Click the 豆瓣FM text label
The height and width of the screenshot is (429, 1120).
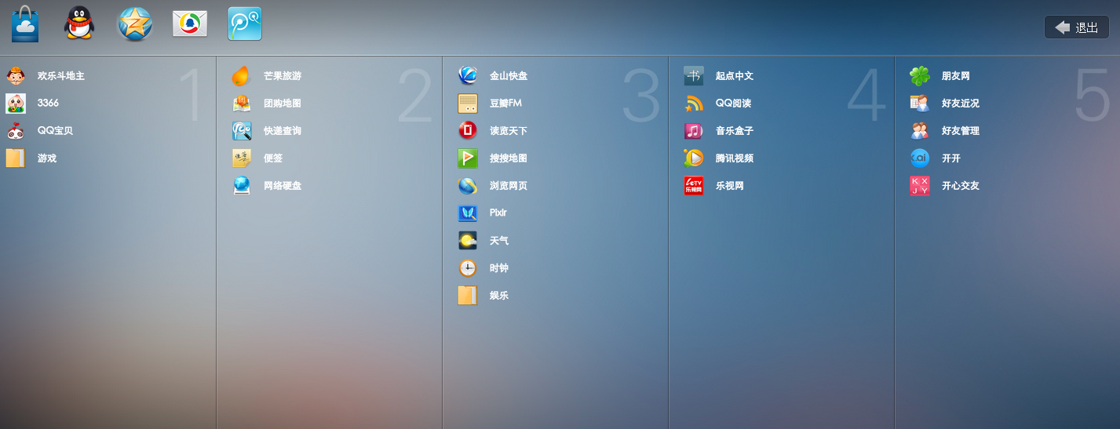point(505,104)
